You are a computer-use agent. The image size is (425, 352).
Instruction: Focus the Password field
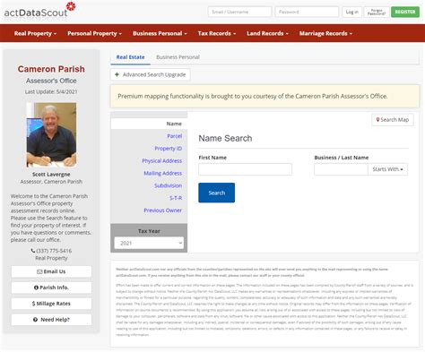307,12
